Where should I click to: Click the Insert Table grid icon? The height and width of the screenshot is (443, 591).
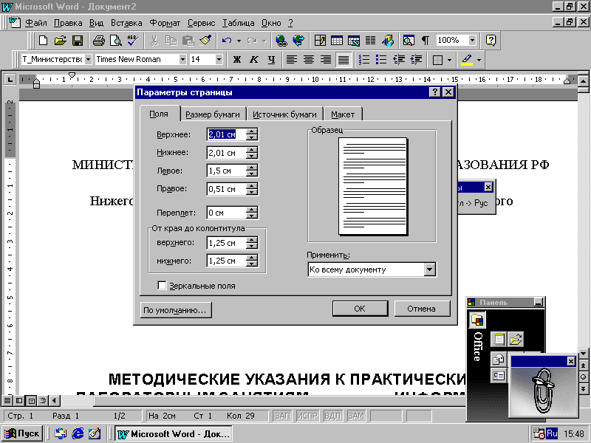coord(337,41)
